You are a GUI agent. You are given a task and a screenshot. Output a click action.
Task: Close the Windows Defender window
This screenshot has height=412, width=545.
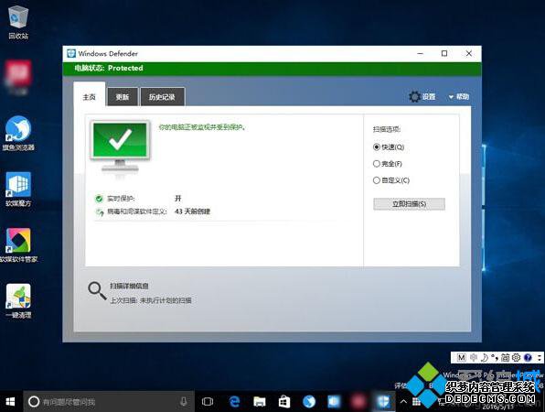468,54
